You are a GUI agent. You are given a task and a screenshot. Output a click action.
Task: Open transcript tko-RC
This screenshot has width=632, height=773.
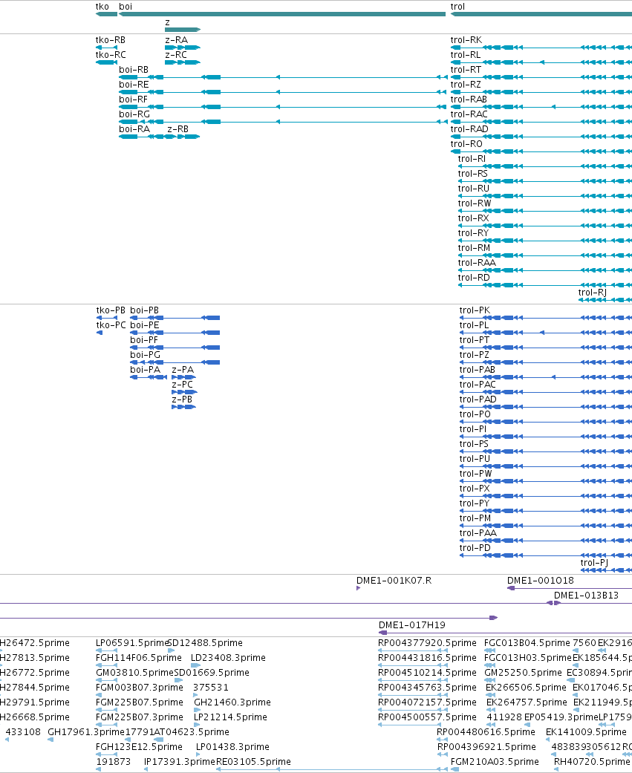[111, 55]
